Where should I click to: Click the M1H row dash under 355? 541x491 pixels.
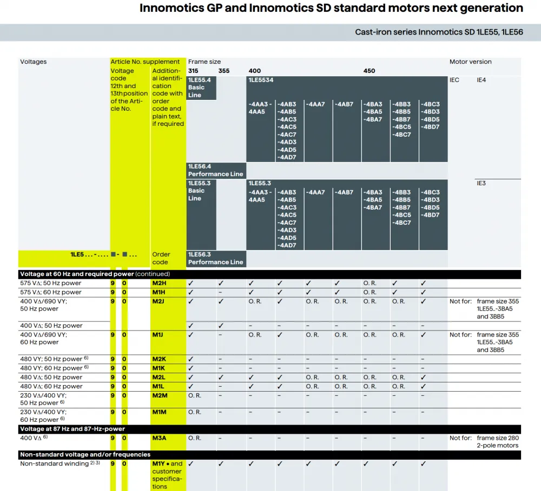pos(220,293)
